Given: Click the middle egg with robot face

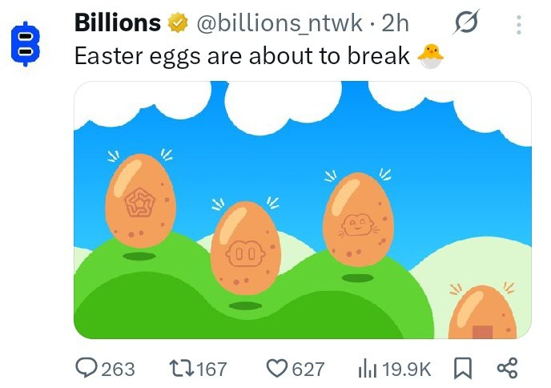Looking at the screenshot, I should [x=245, y=248].
